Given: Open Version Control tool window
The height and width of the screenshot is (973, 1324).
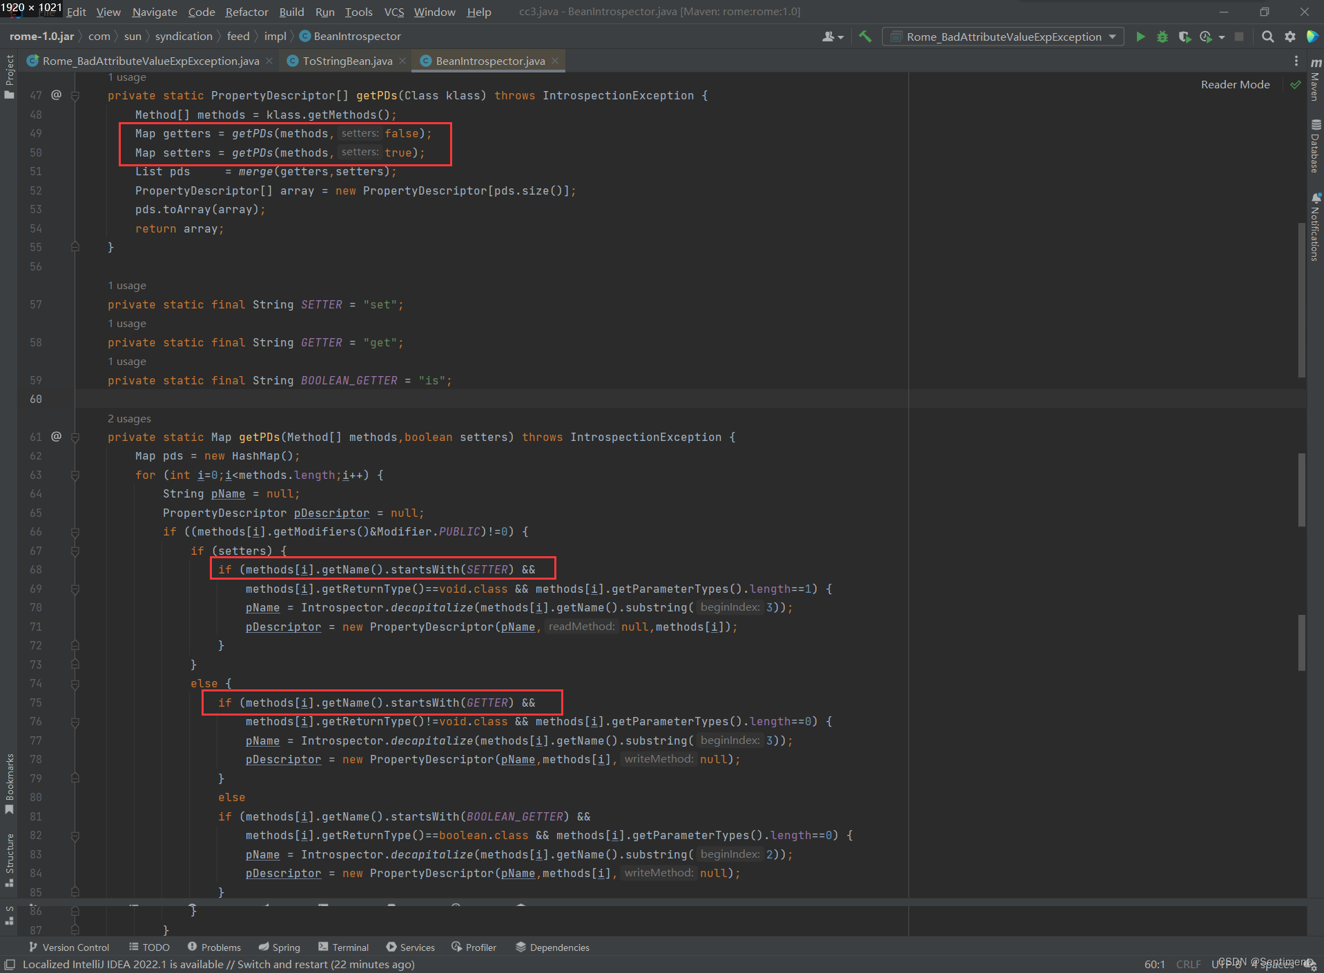Looking at the screenshot, I should coord(69,947).
